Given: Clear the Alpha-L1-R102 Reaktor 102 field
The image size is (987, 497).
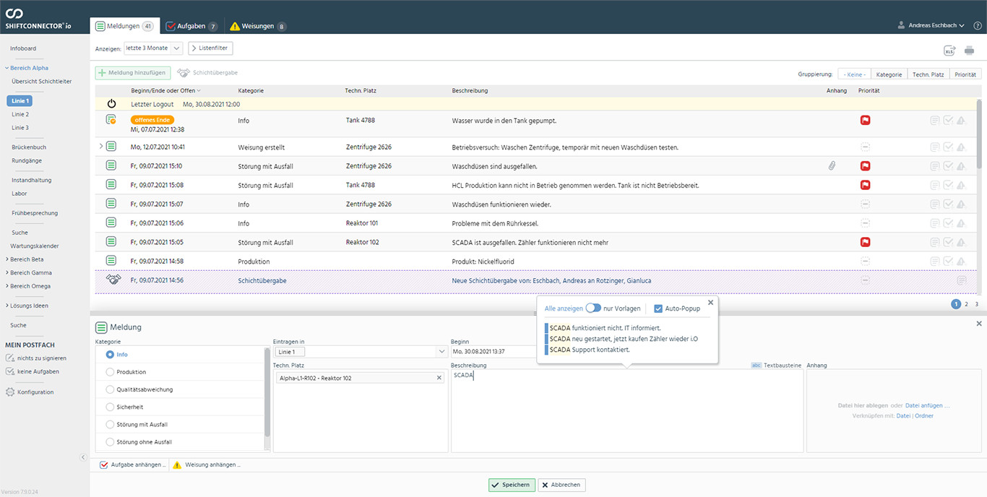Looking at the screenshot, I should [x=439, y=378].
